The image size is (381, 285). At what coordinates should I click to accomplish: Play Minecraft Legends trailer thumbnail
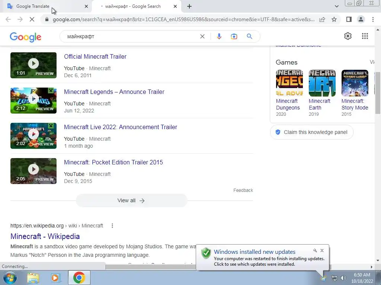(33, 100)
